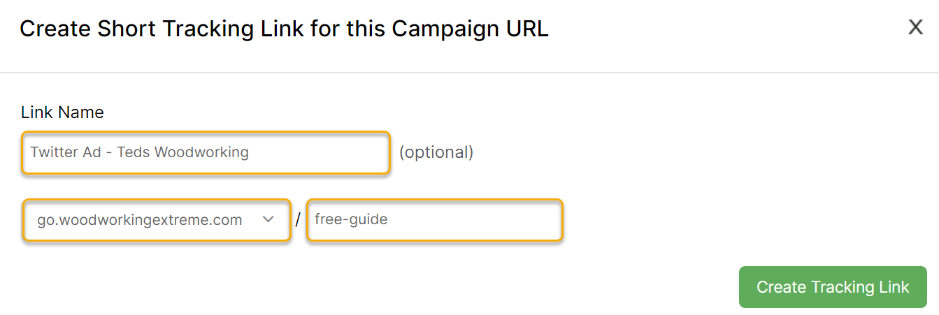This screenshot has height=315, width=939.
Task: Close the dialog with the X icon
Action: tap(915, 27)
